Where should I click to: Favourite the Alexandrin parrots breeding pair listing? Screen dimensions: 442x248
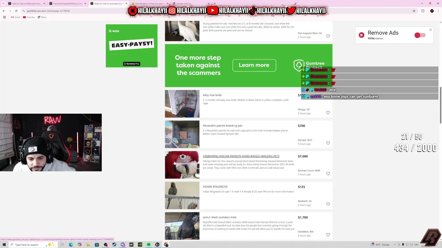328,143
